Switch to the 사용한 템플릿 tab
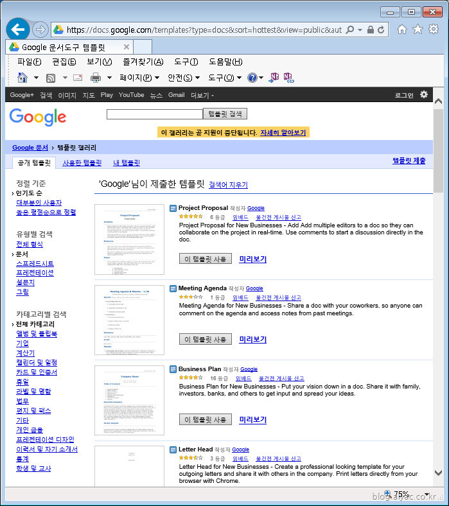The image size is (449, 506). [x=82, y=162]
